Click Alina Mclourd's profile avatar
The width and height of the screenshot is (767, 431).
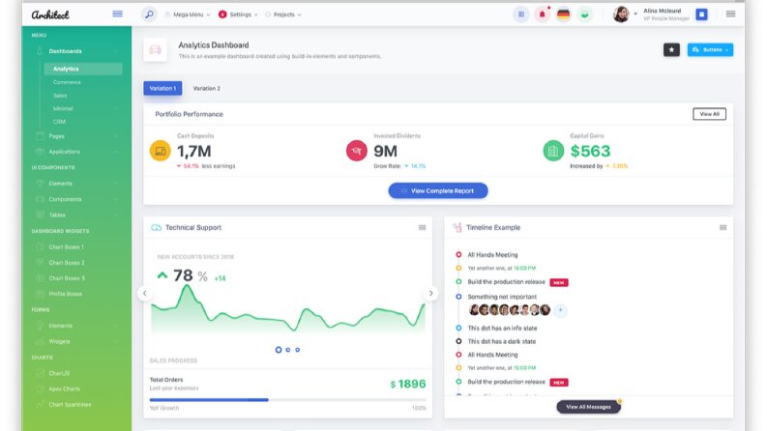click(621, 14)
